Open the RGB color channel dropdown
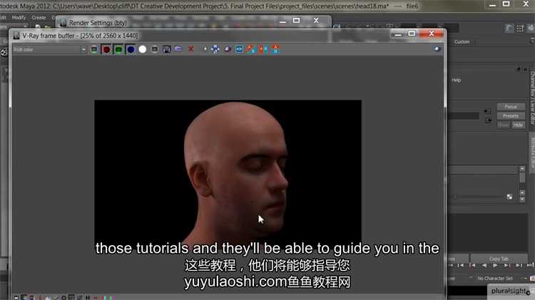Image resolution: width=535 pixels, height=300 pixels. [x=49, y=49]
